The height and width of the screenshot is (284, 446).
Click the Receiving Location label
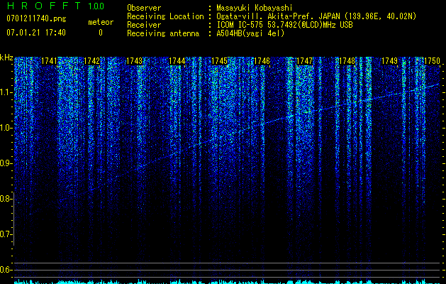coord(165,16)
